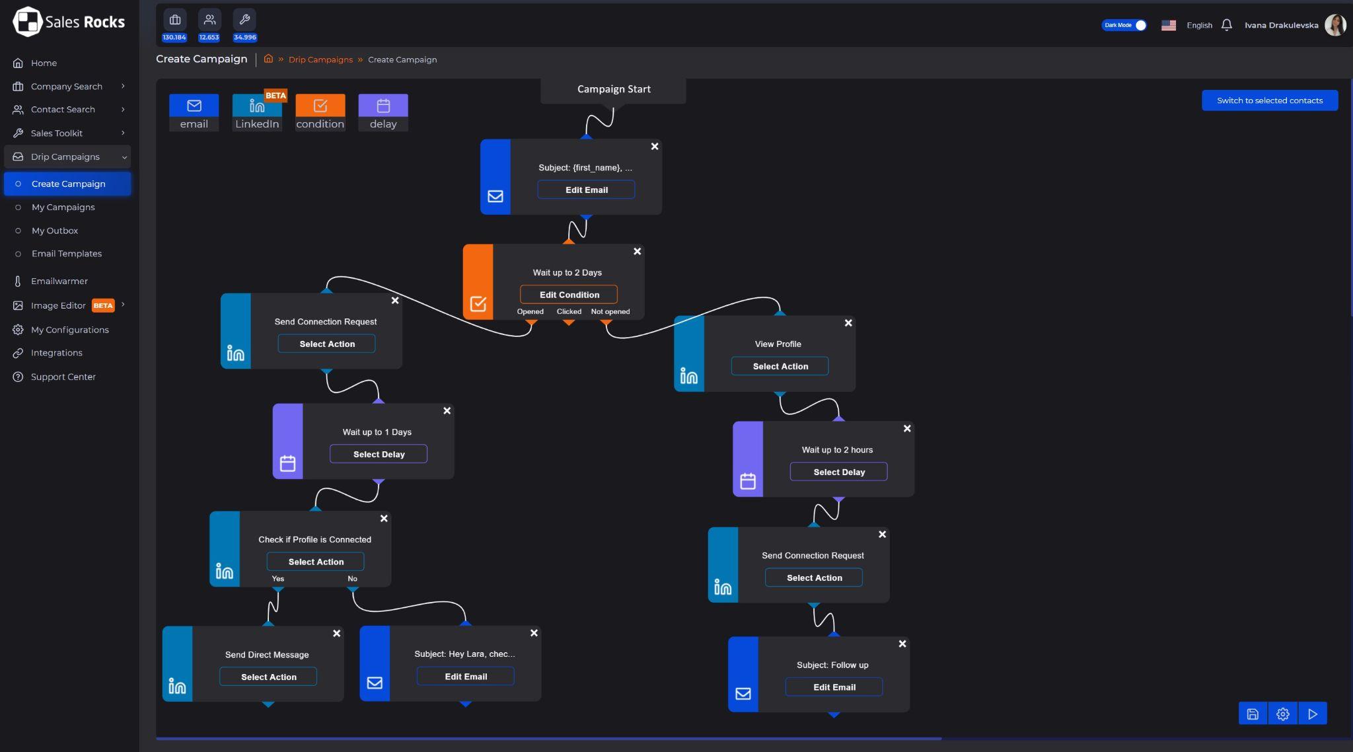Screen dimensions: 1353x752
Task: Click Edit Email on Follow up node
Action: pyautogui.click(x=834, y=687)
